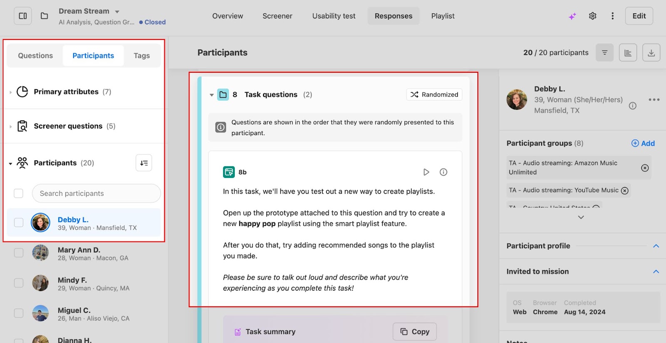Click the Search participants field
Viewport: 666px width, 343px height.
pos(97,193)
